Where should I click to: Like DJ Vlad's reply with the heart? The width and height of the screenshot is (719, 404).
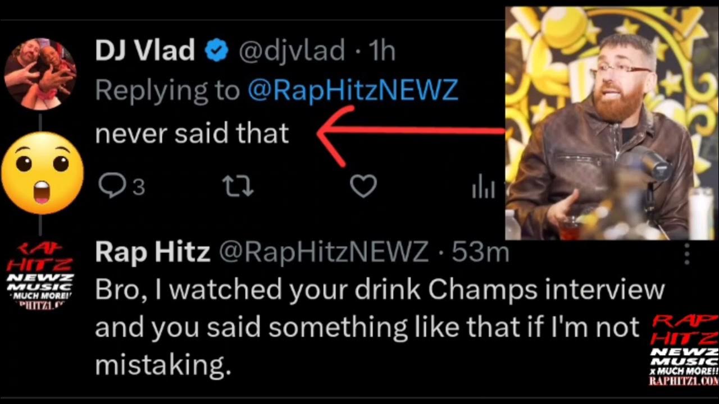click(x=363, y=186)
